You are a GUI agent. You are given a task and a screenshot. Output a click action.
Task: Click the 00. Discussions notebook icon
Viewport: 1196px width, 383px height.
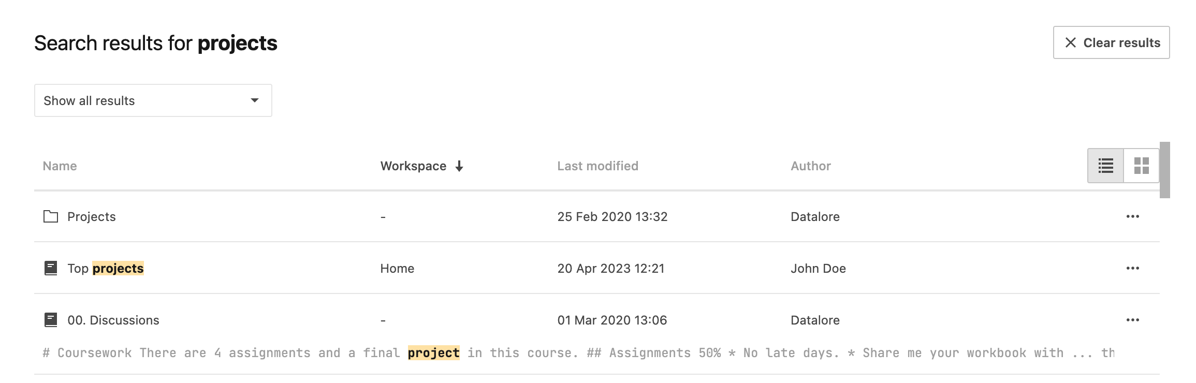tap(51, 320)
